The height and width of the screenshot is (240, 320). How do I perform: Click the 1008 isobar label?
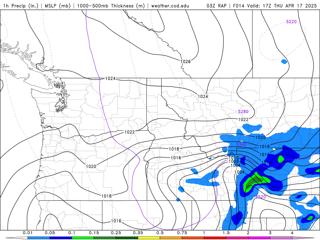pyautogui.click(x=234, y=162)
